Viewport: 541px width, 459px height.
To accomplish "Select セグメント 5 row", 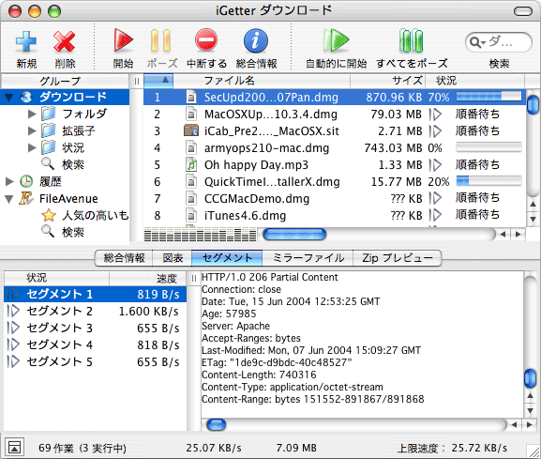I will click(x=96, y=361).
